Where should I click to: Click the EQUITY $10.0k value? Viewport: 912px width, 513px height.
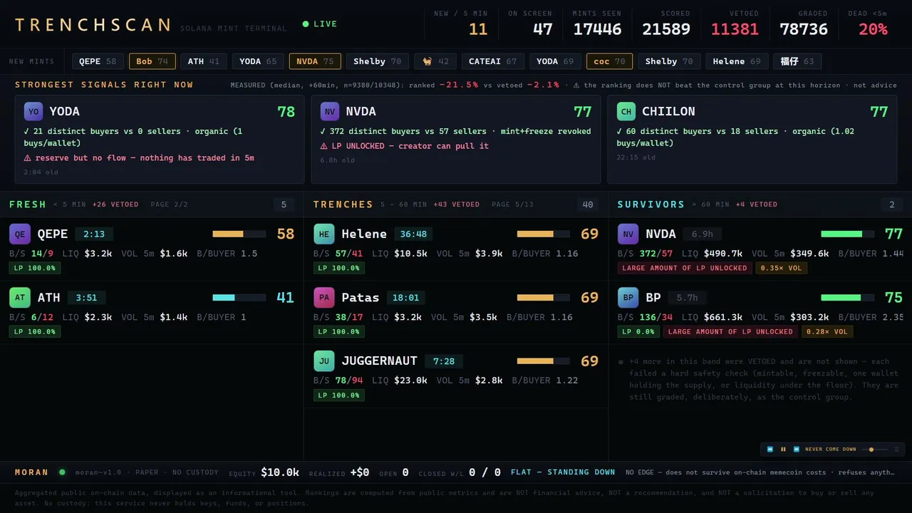(x=280, y=472)
